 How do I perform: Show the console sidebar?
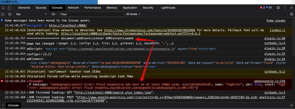pos(3,14)
